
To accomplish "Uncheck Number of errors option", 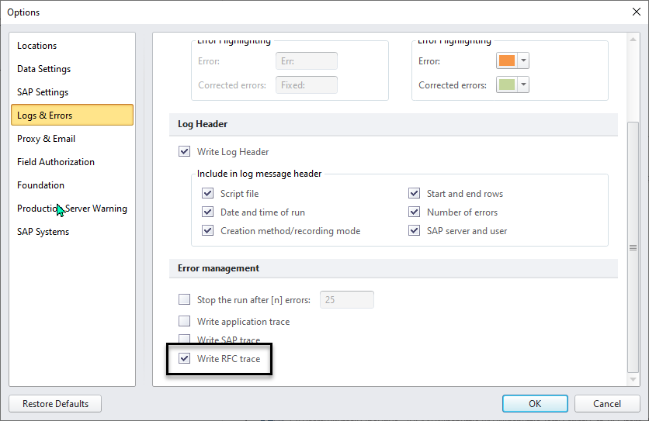I will [x=414, y=212].
